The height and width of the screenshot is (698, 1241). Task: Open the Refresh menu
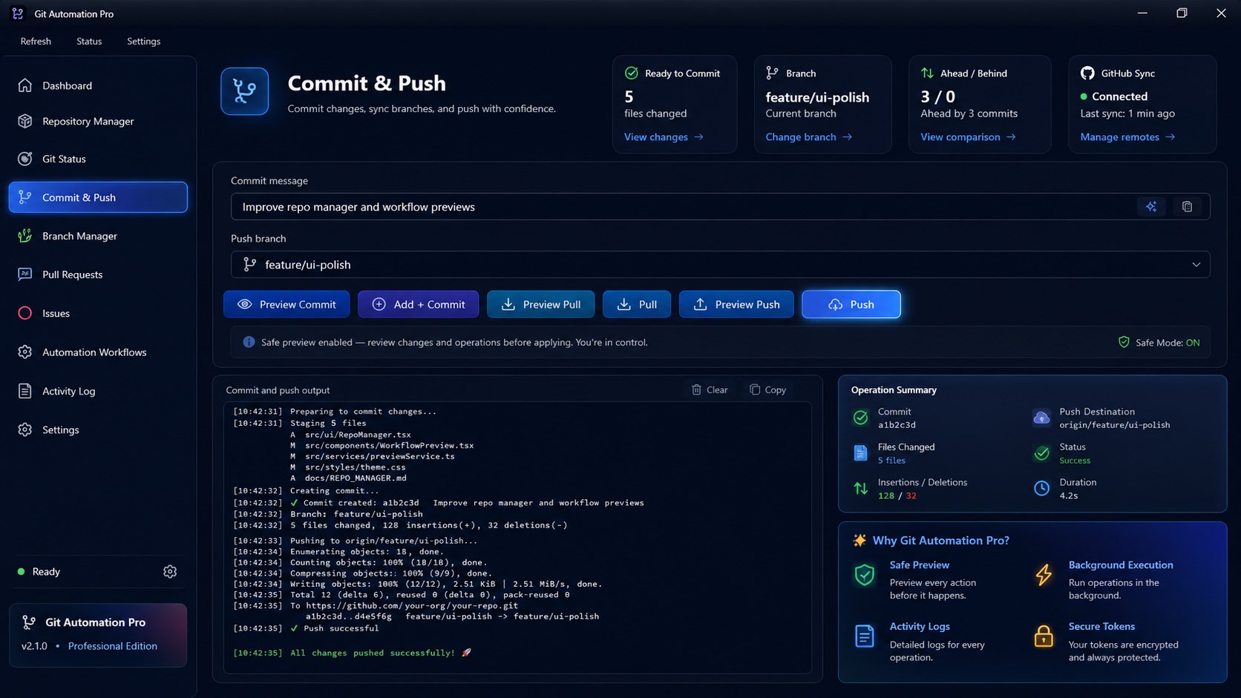(x=36, y=41)
